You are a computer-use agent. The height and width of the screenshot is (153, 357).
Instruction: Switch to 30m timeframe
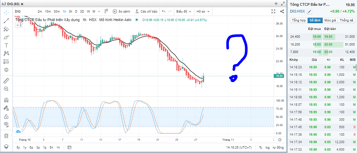[x=57, y=11]
